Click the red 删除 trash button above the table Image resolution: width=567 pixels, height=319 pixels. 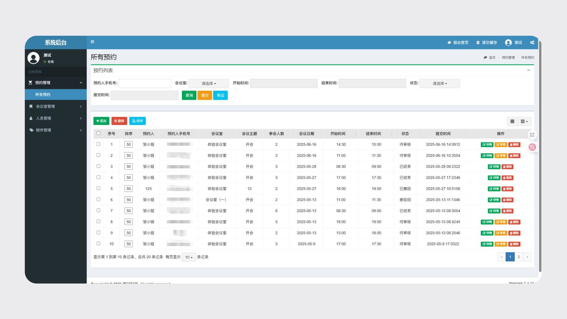pyautogui.click(x=119, y=121)
